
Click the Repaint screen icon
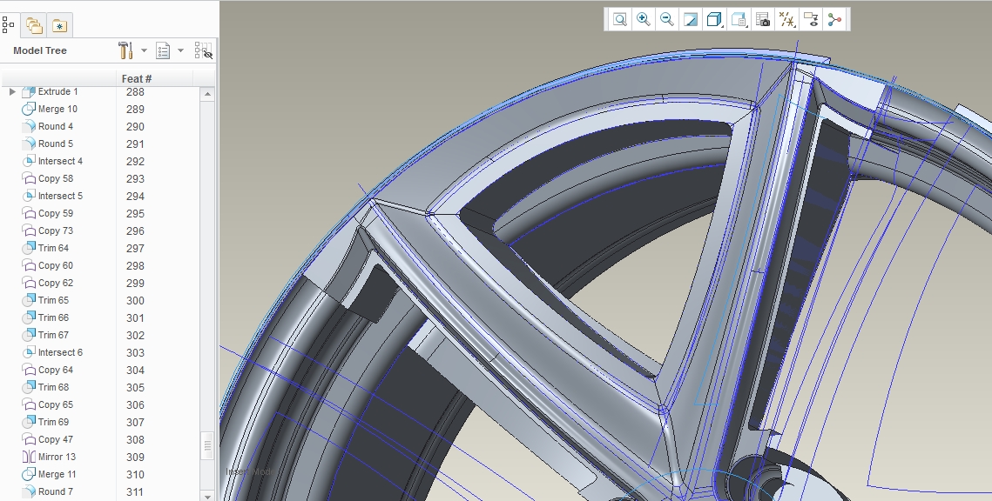(691, 20)
